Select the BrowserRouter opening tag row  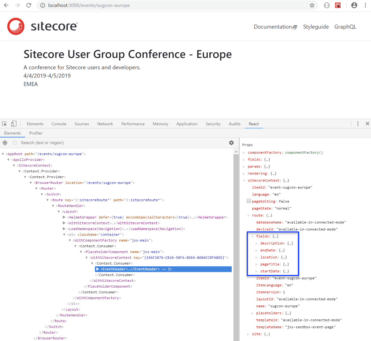click(84, 183)
